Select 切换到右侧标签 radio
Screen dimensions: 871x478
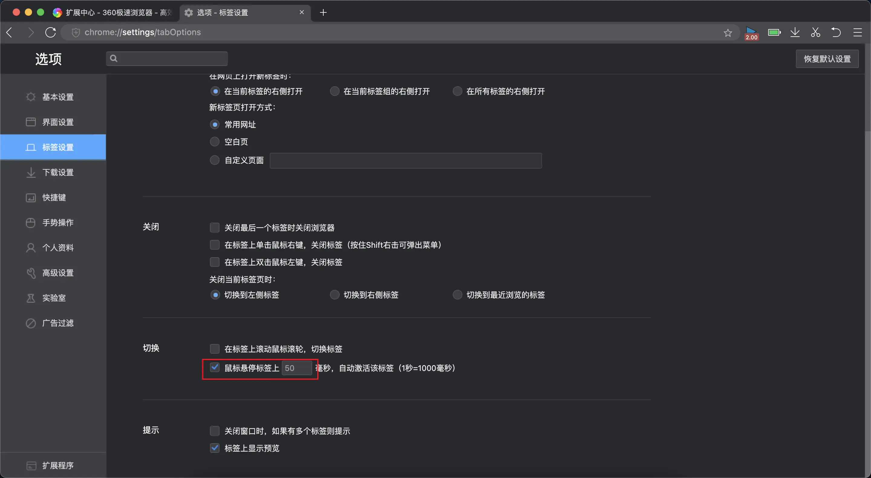pos(334,295)
